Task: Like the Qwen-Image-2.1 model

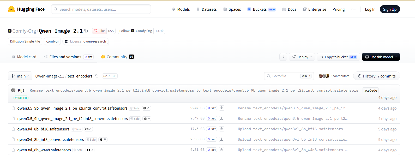Action: [99, 31]
